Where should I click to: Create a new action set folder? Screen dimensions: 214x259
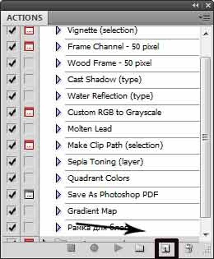(140, 248)
